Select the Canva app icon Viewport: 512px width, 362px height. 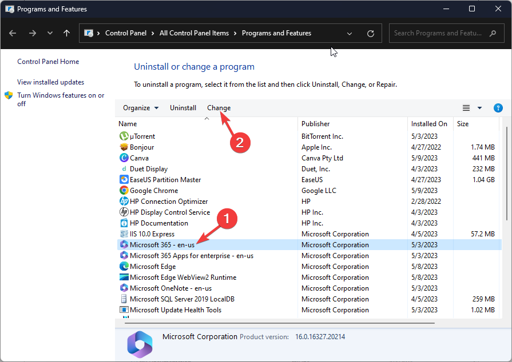[x=124, y=158]
